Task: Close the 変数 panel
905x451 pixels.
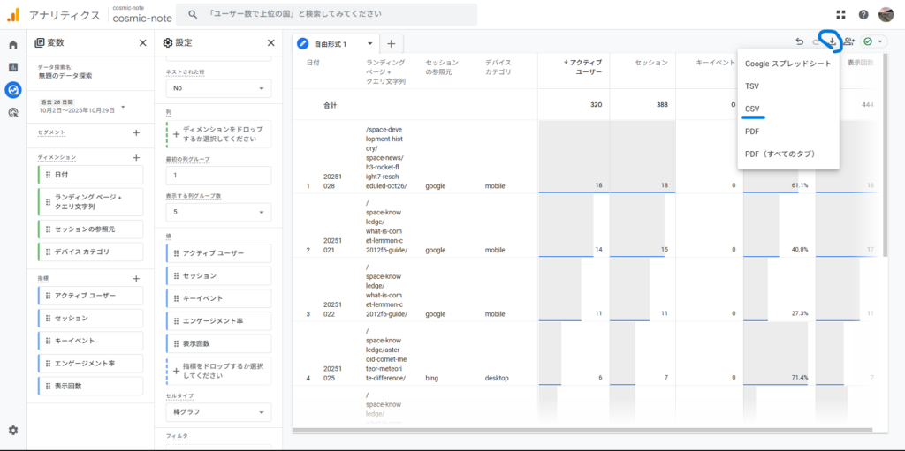Action: pyautogui.click(x=143, y=42)
